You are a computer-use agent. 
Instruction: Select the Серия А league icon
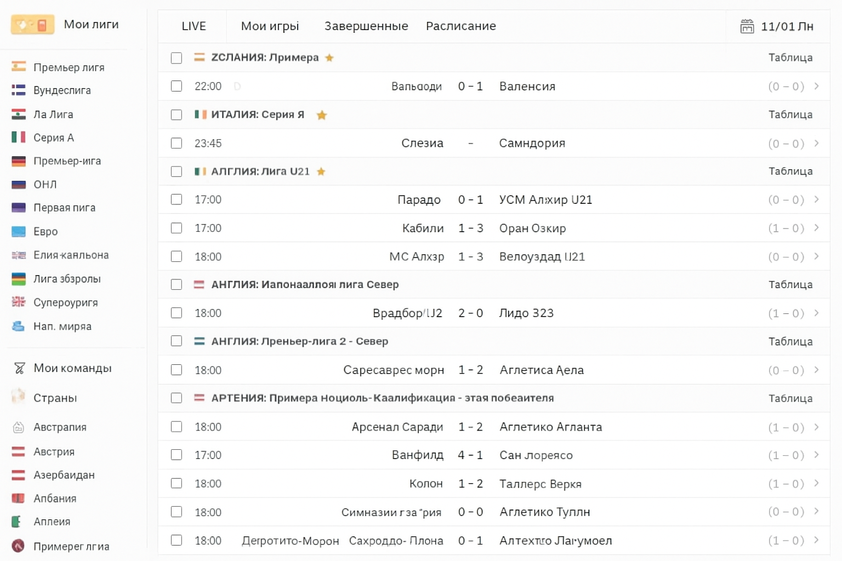click(18, 138)
